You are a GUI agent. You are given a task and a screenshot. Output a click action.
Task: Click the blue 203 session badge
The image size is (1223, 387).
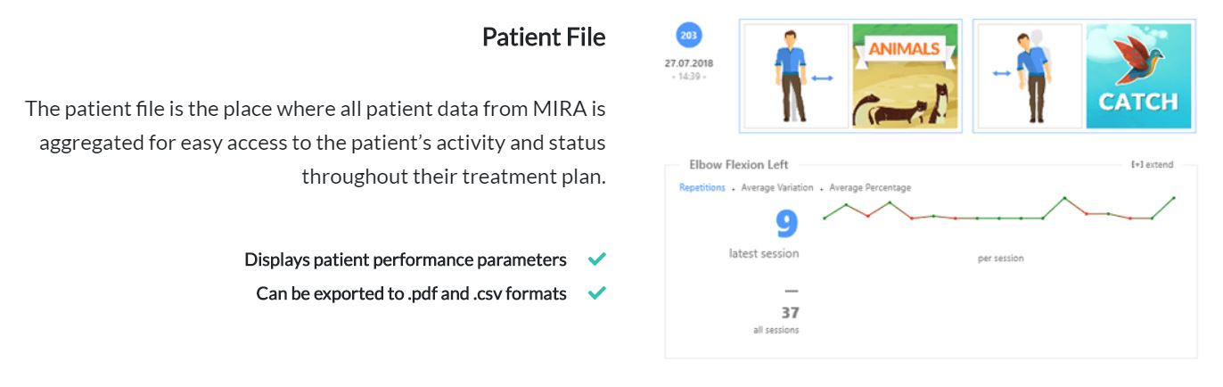pyautogui.click(x=688, y=37)
